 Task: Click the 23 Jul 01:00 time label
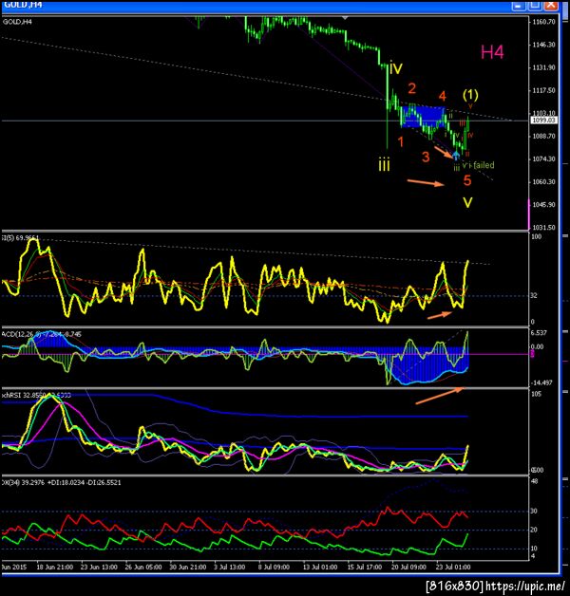click(x=453, y=567)
